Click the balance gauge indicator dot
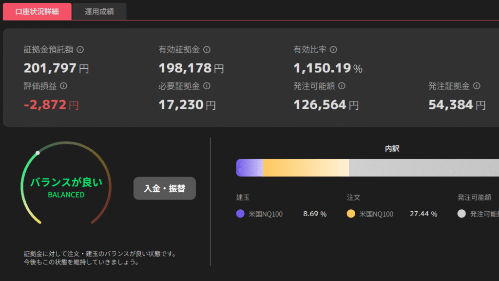The width and height of the screenshot is (499, 281). (x=38, y=153)
